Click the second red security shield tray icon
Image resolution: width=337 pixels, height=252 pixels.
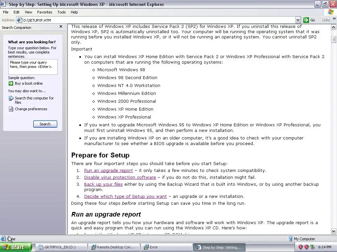[x=306, y=247]
